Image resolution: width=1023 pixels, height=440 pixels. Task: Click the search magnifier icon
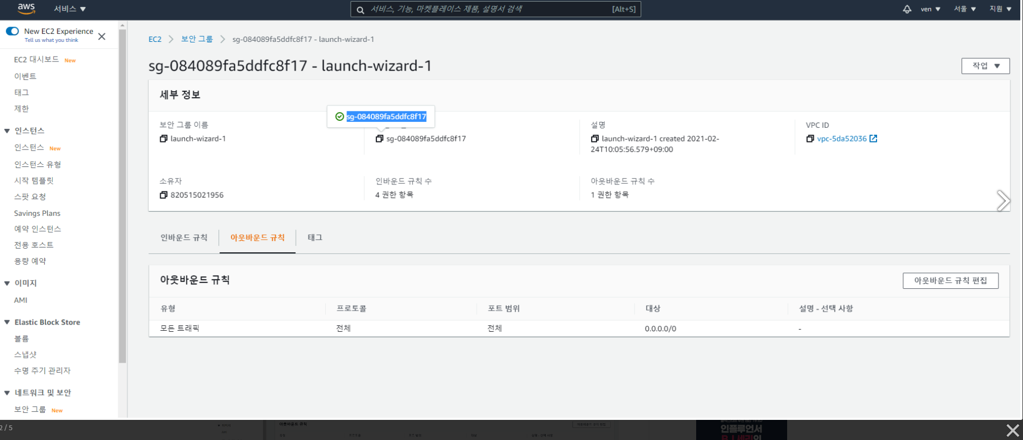click(x=360, y=10)
